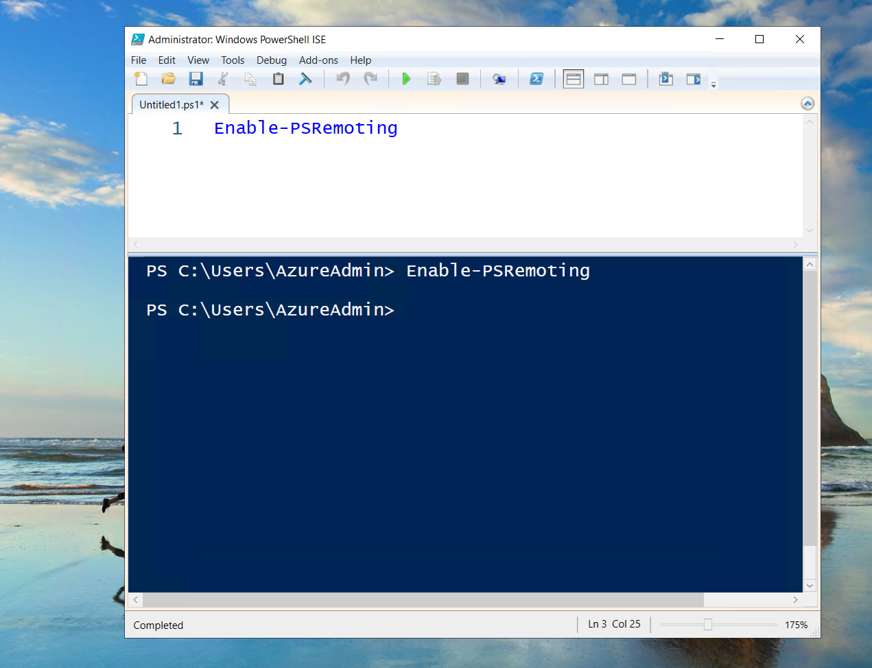The width and height of the screenshot is (872, 668).
Task: Click the last console prompt line
Action: click(270, 310)
